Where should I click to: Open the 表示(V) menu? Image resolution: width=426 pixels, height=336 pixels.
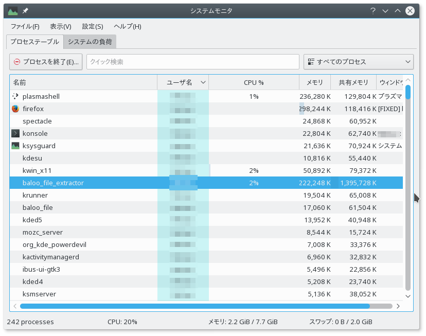pyautogui.click(x=61, y=26)
